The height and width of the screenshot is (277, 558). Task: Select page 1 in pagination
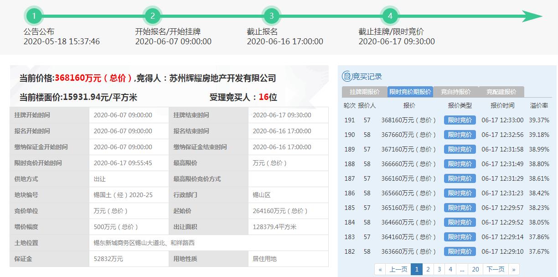point(416,269)
